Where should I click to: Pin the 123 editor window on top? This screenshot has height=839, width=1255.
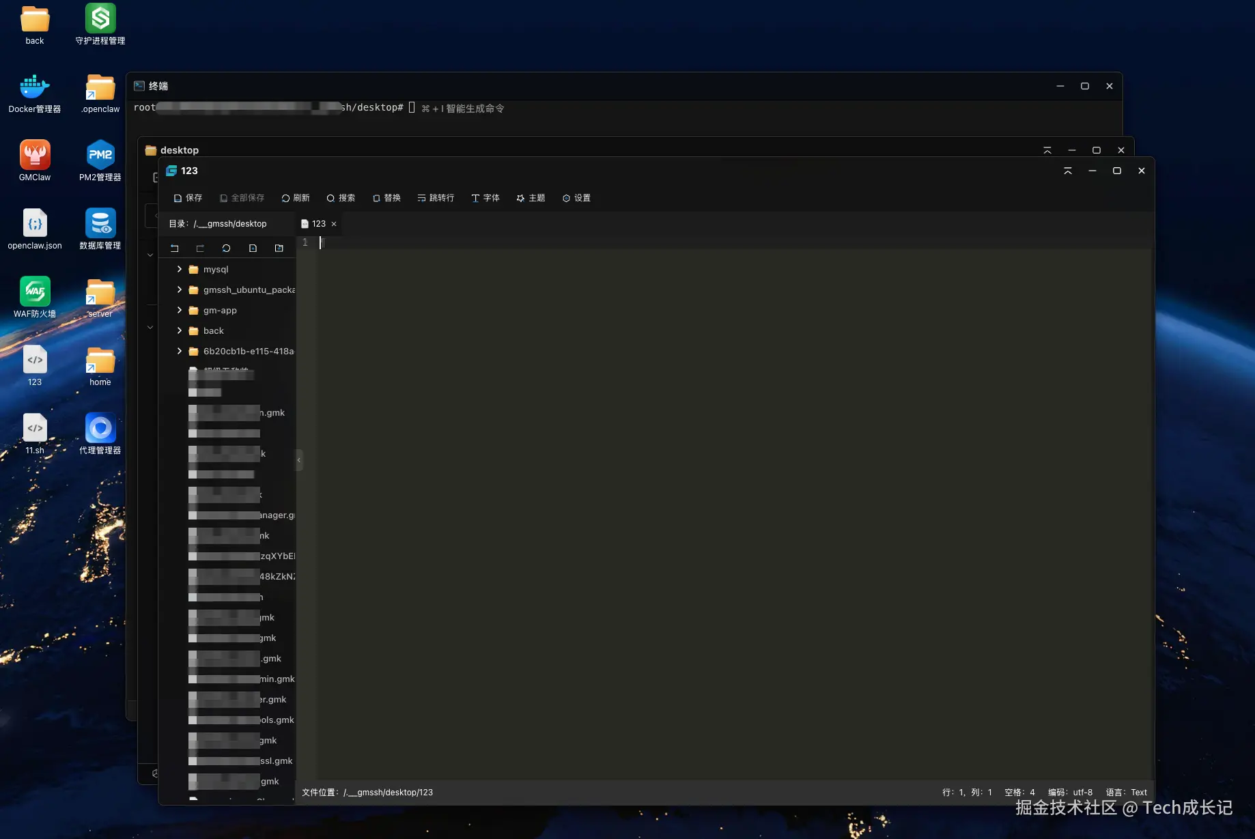coord(1068,171)
